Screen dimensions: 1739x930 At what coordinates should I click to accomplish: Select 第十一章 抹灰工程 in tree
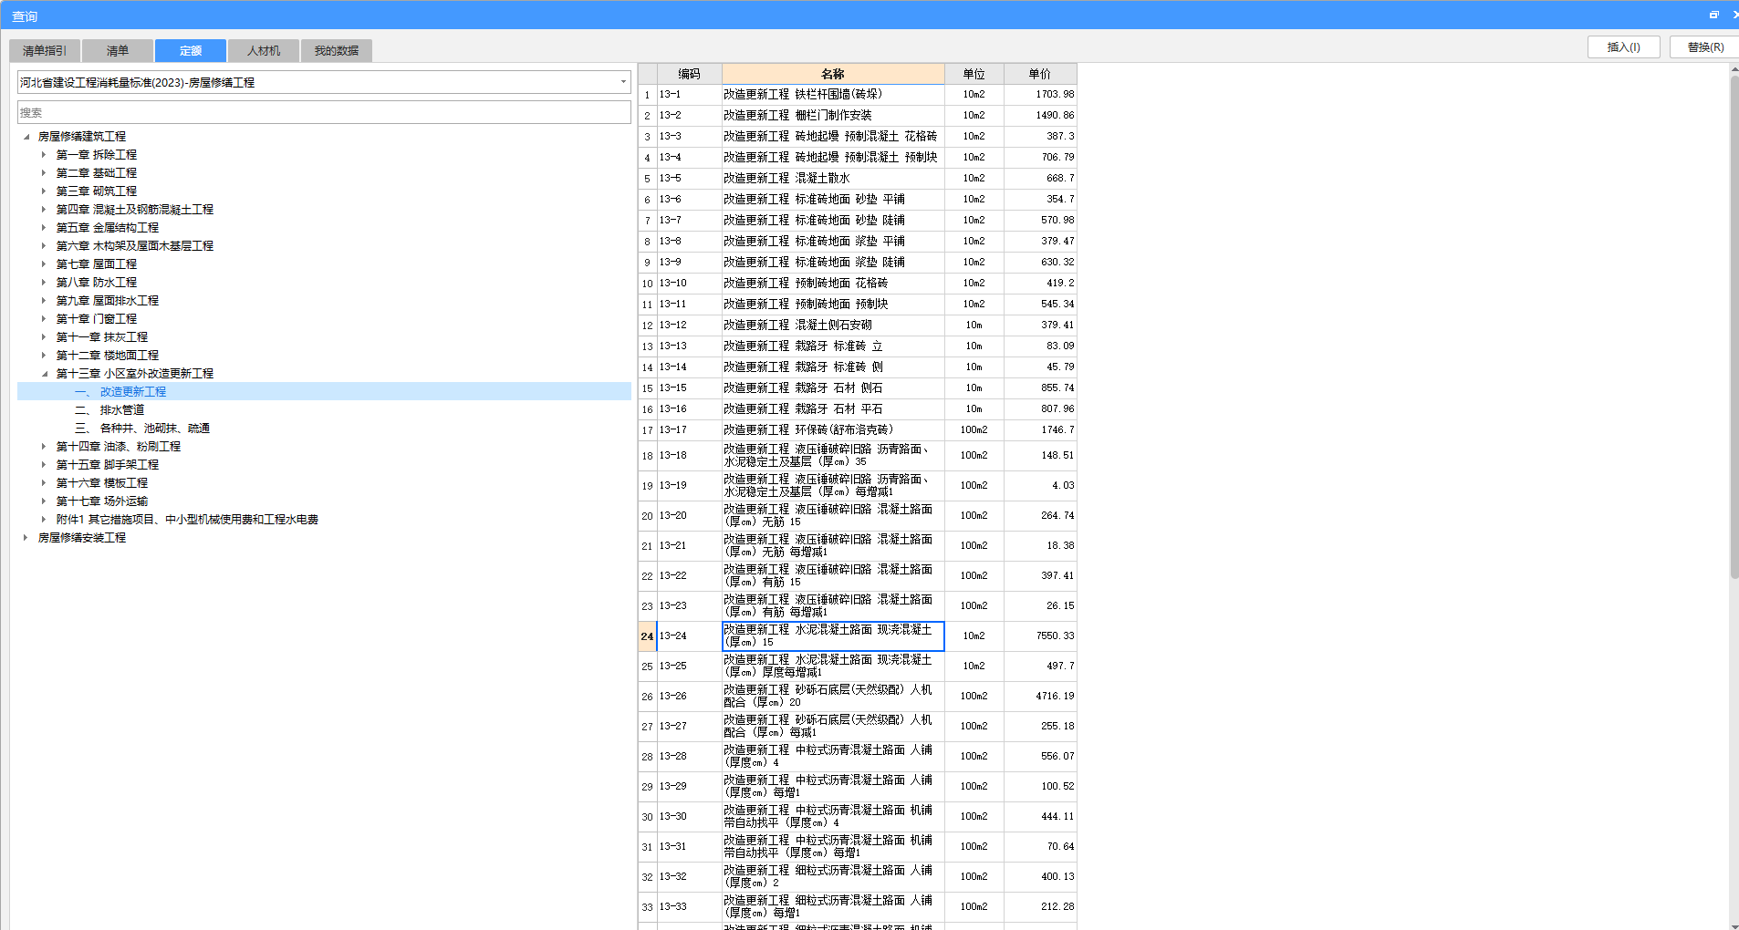click(102, 337)
